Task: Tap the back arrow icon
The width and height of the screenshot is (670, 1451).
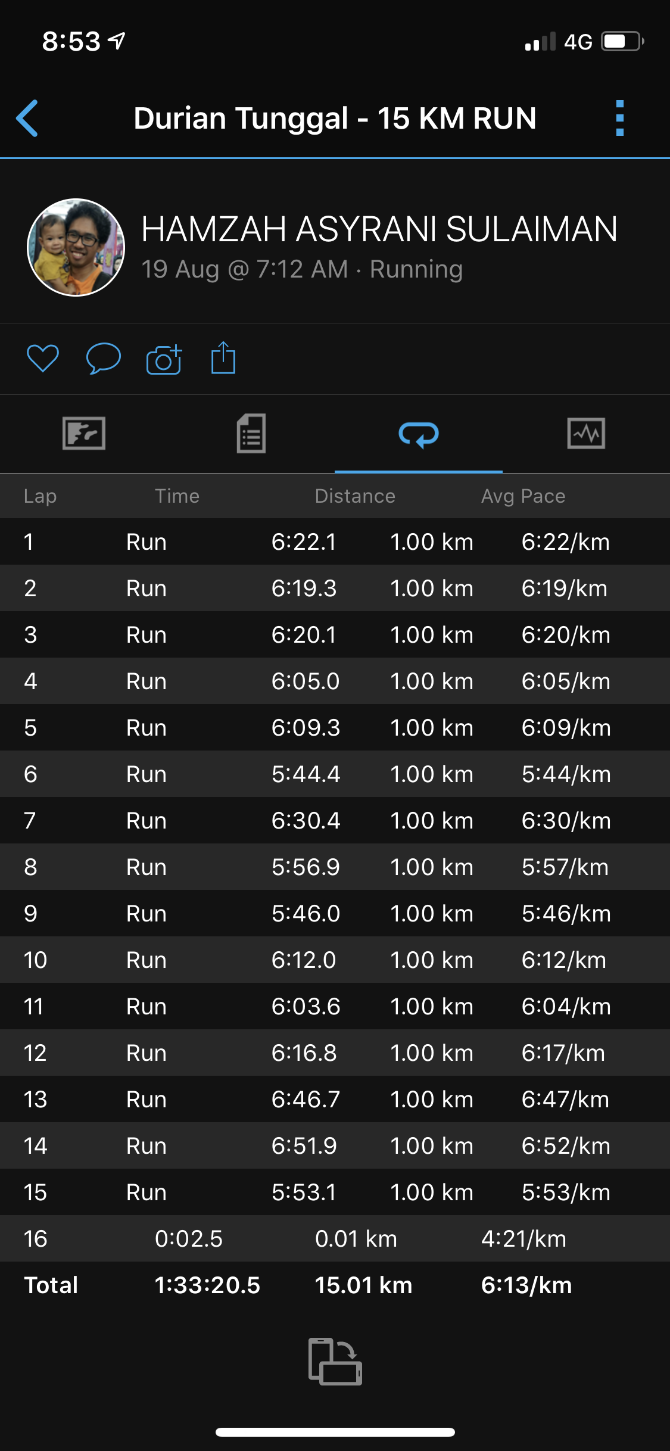Action: [27, 118]
